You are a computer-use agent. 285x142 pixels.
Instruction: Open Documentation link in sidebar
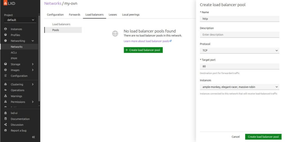click(20, 119)
